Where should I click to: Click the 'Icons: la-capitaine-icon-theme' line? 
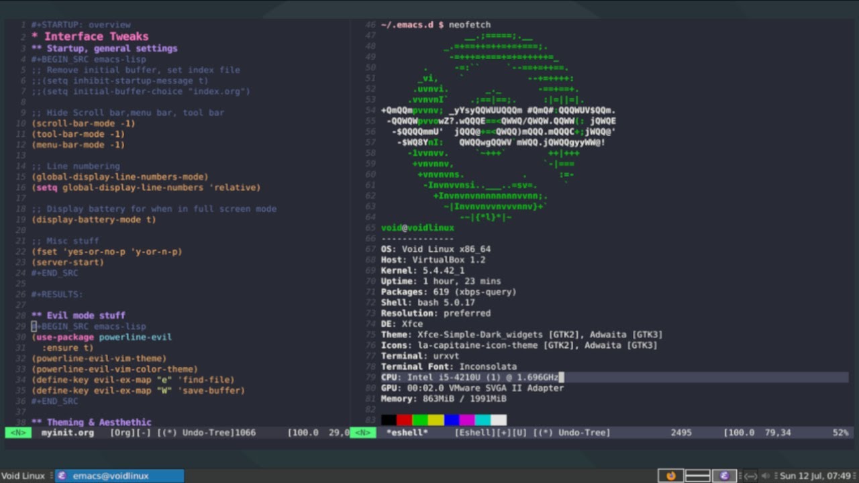point(519,345)
